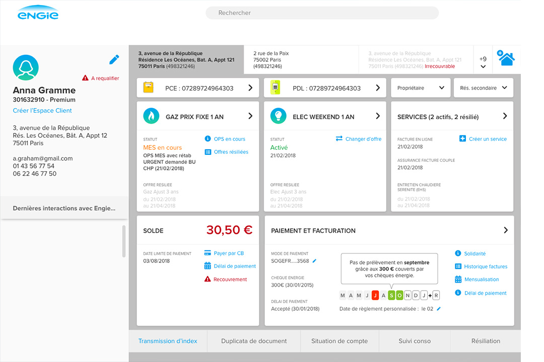The image size is (544, 362).
Task: Select the R box in the month row
Action: 436,295
